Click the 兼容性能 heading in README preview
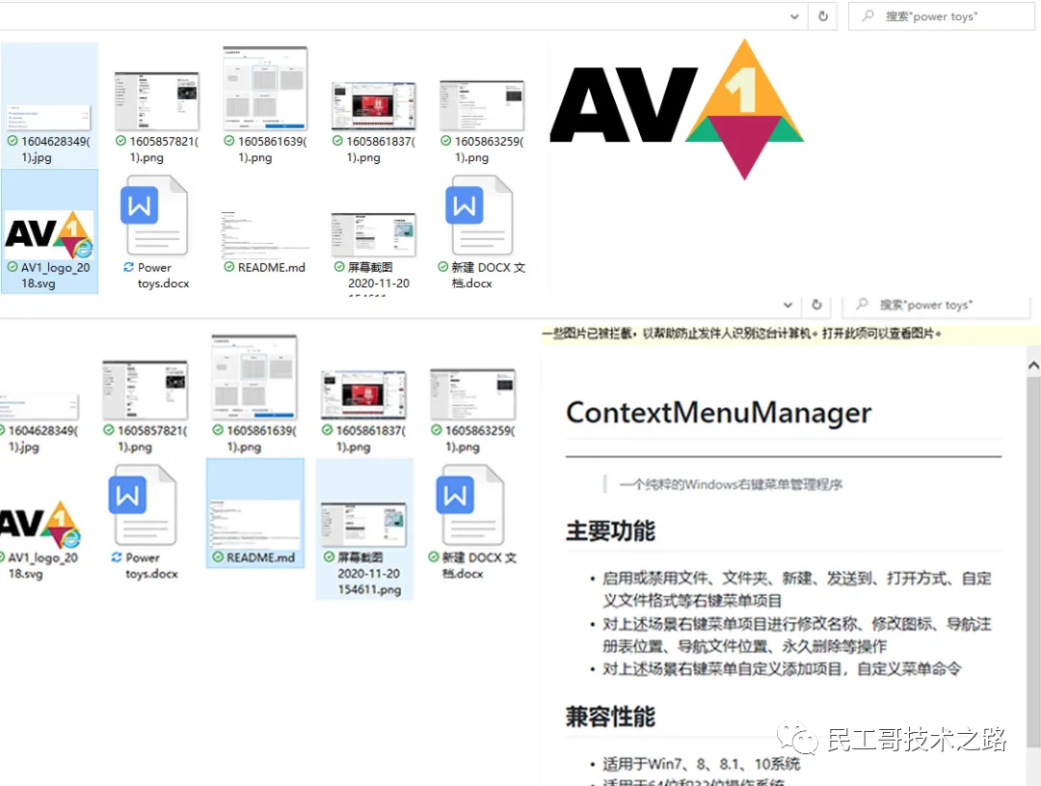Screen dimensions: 1041x786 610,717
